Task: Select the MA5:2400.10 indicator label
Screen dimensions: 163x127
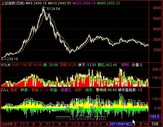Action: [36, 3]
